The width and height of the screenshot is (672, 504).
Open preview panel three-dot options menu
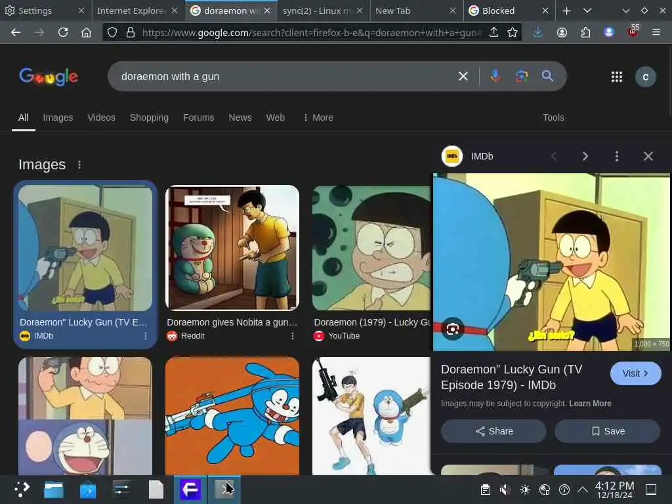point(617,156)
